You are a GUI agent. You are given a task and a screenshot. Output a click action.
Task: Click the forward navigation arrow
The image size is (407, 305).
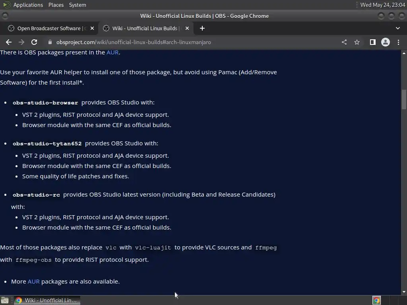point(21,42)
